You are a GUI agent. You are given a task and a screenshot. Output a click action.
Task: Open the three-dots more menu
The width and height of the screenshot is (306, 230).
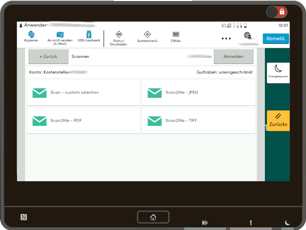pyautogui.click(x=226, y=39)
